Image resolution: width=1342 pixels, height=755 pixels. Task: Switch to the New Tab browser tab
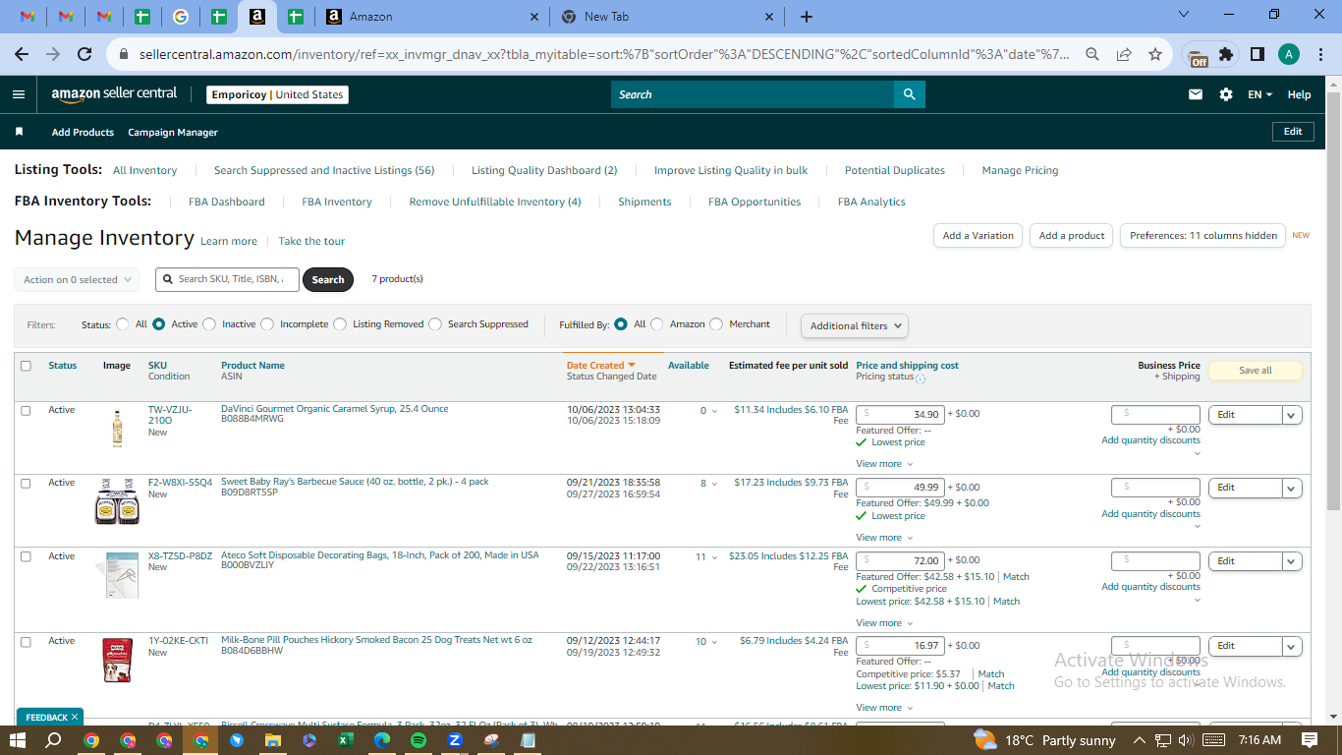tap(668, 17)
